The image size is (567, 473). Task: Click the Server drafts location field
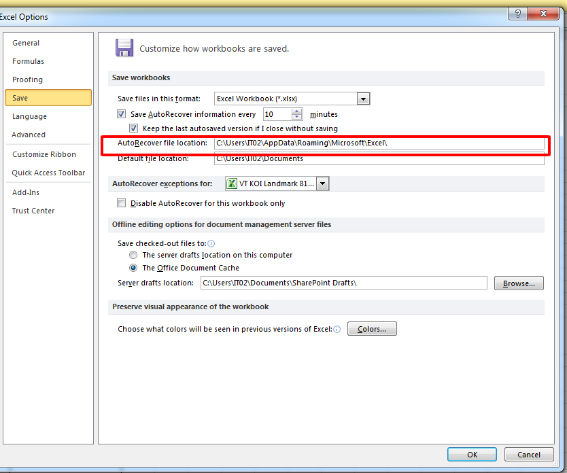pyautogui.click(x=344, y=283)
